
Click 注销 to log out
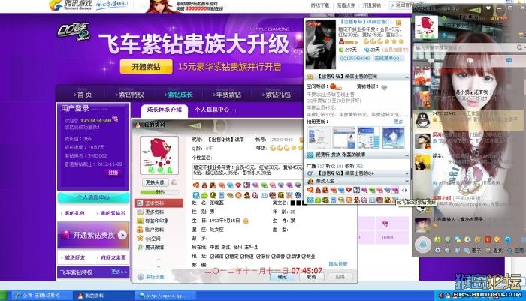click(113, 173)
